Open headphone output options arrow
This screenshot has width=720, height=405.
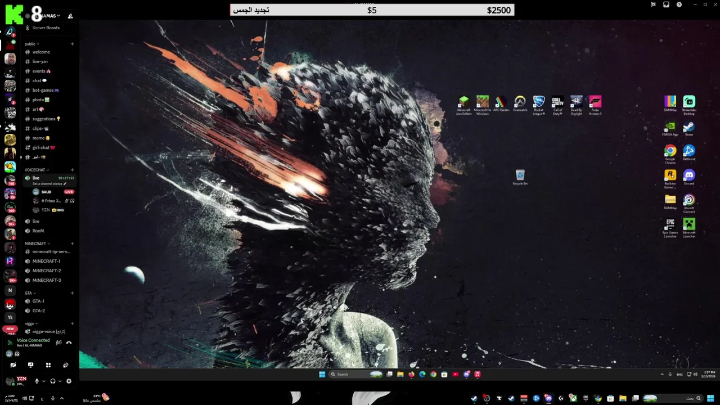[60, 381]
